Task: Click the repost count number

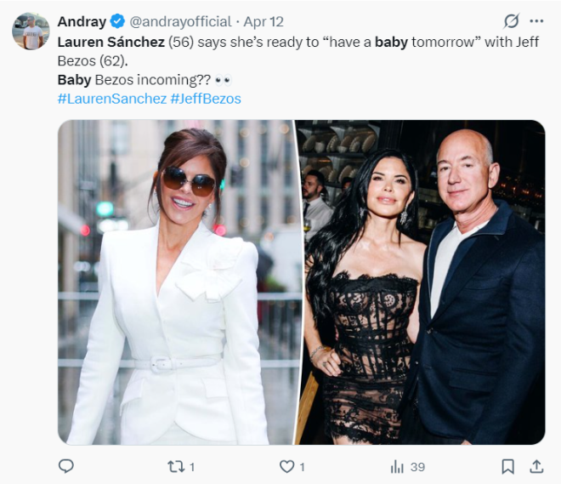Action: [192, 466]
